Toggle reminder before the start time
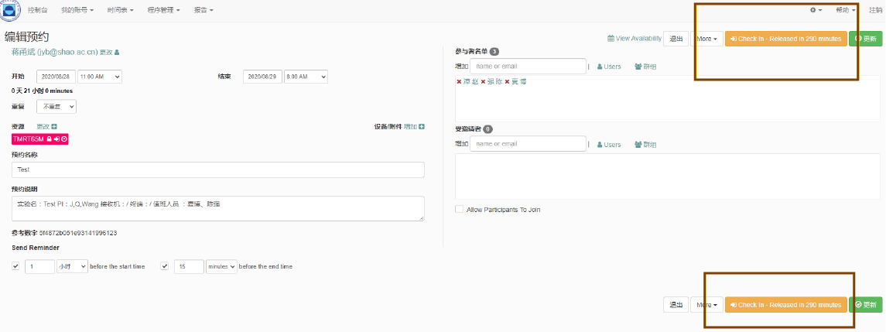The image size is (886, 332). pos(16,266)
